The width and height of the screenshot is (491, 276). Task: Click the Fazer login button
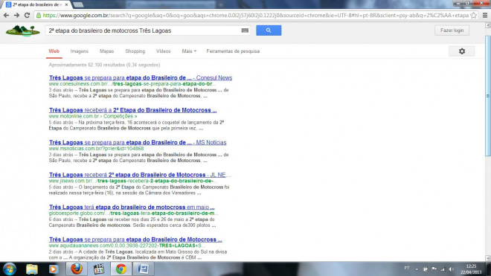(x=452, y=31)
